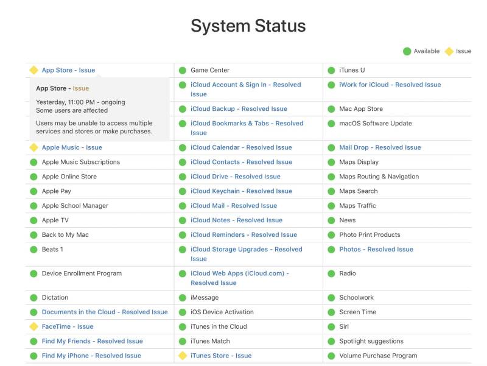Click the Apple School Manager entry
The width and height of the screenshot is (487, 366).
(75, 206)
